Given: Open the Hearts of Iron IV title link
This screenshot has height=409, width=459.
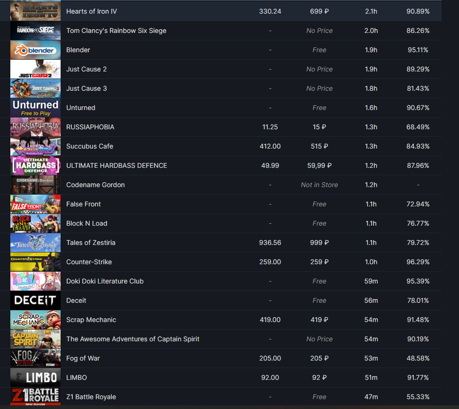Looking at the screenshot, I should tap(92, 11).
